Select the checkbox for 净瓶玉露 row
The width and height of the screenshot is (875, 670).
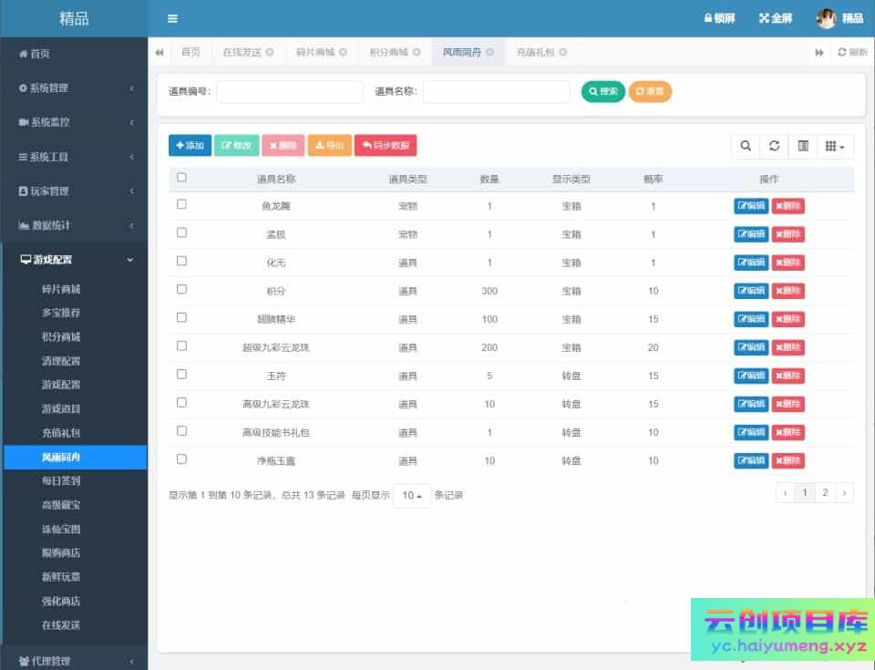[181, 459]
